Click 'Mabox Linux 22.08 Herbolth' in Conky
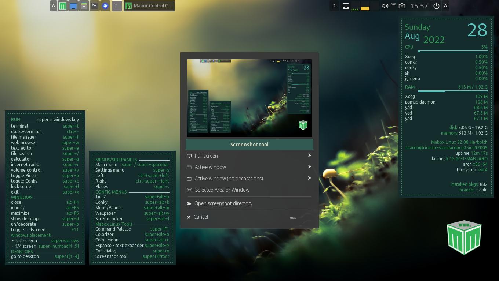Image resolution: width=499 pixels, height=281 pixels. [x=459, y=142]
